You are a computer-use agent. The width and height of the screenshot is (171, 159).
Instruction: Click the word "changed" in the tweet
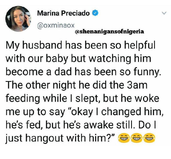(x=121, y=112)
